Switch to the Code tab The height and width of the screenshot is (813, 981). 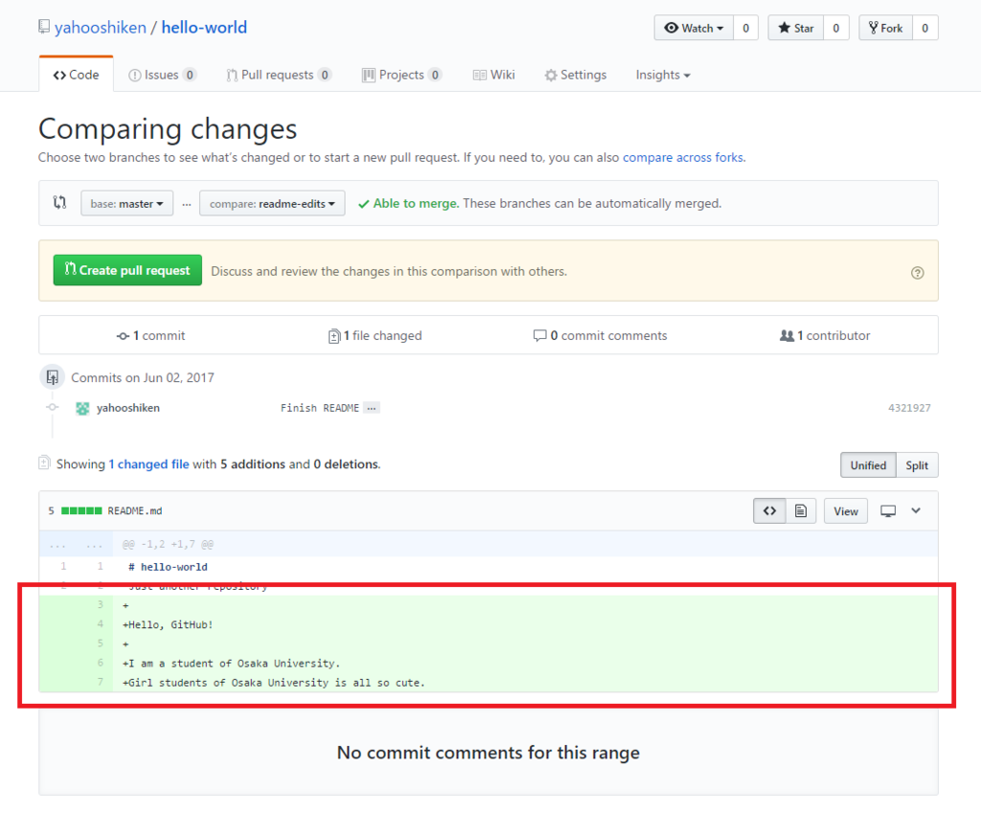[77, 75]
